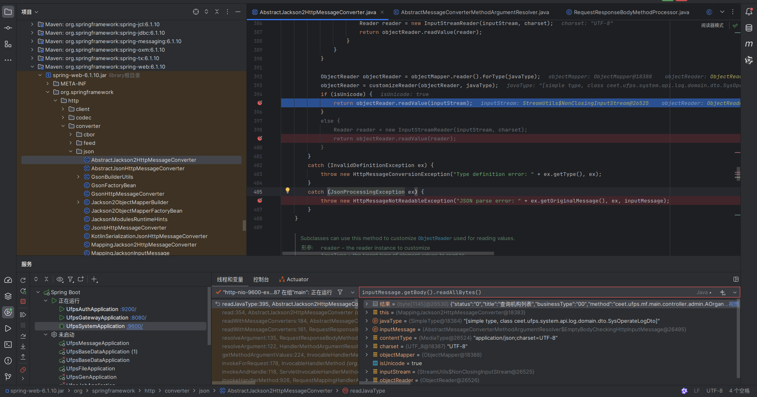Toggle the thread filter icon beside thread selector
Image resolution: width=757 pixels, height=397 pixels.
pos(340,292)
